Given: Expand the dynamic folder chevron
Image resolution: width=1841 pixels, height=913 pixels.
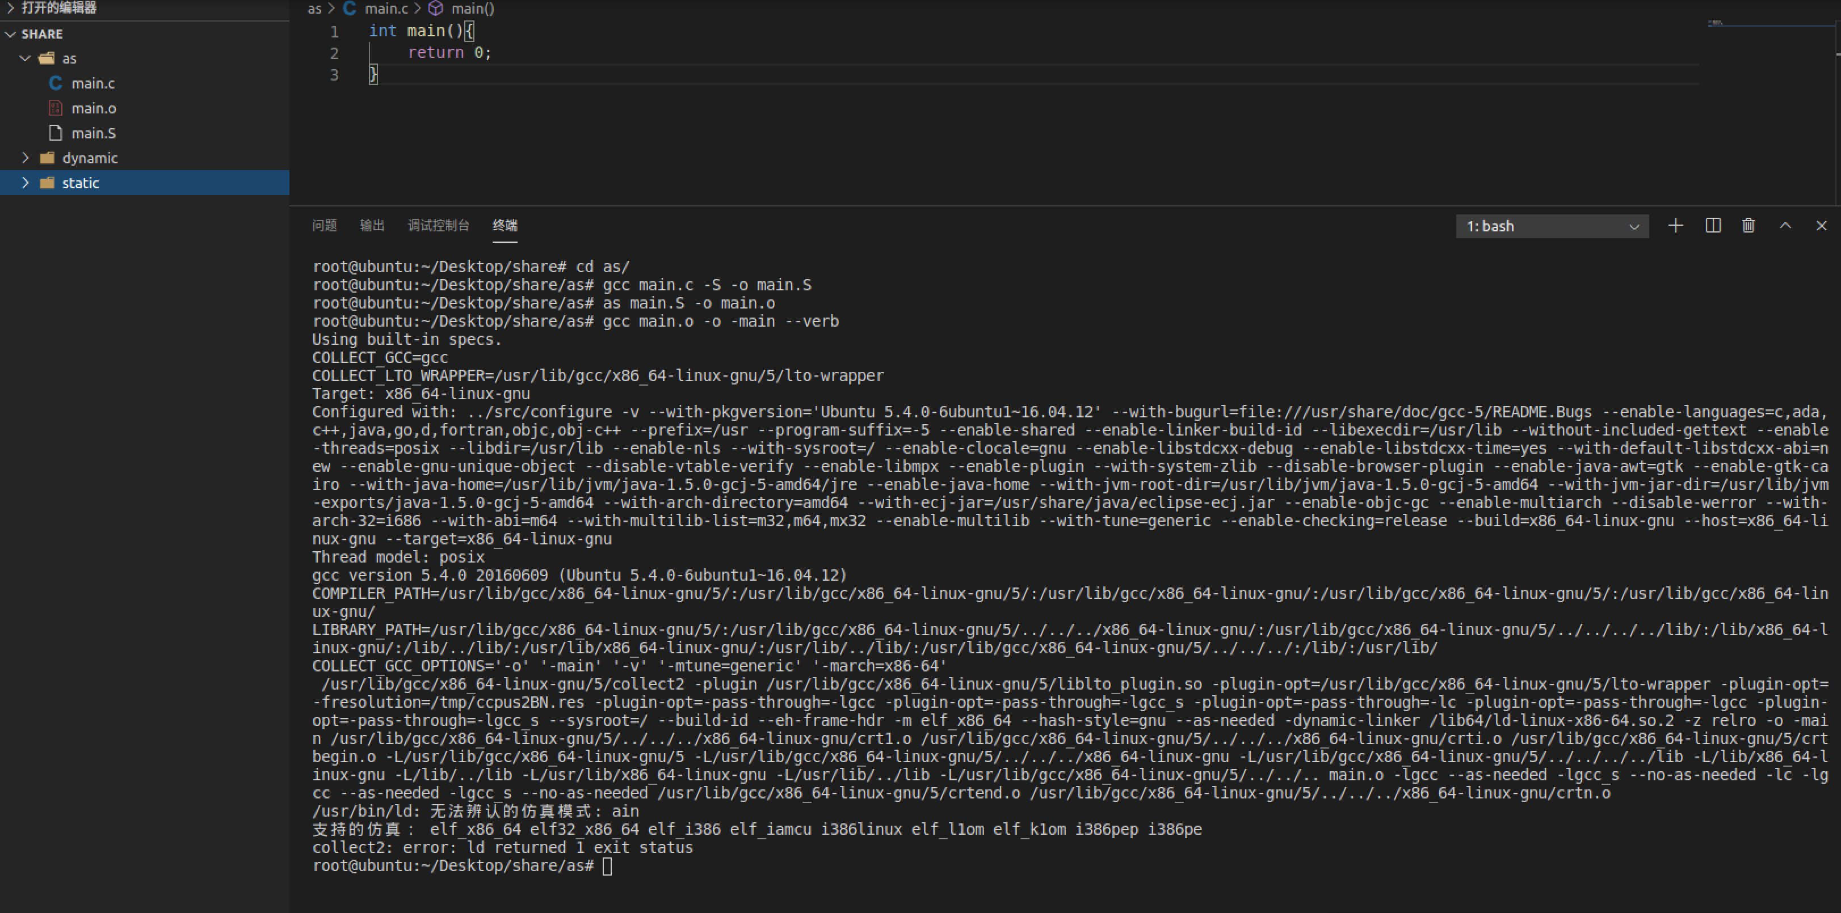Looking at the screenshot, I should (25, 158).
